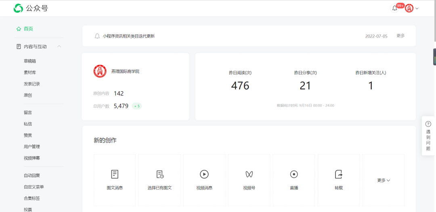Click the 选择已有图文 icon
Screen dimensions: 436x212
coord(160,174)
